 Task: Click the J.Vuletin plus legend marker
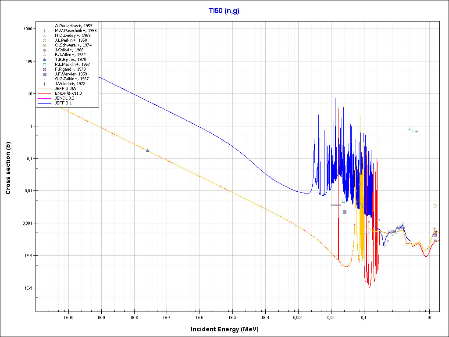[x=45, y=84]
